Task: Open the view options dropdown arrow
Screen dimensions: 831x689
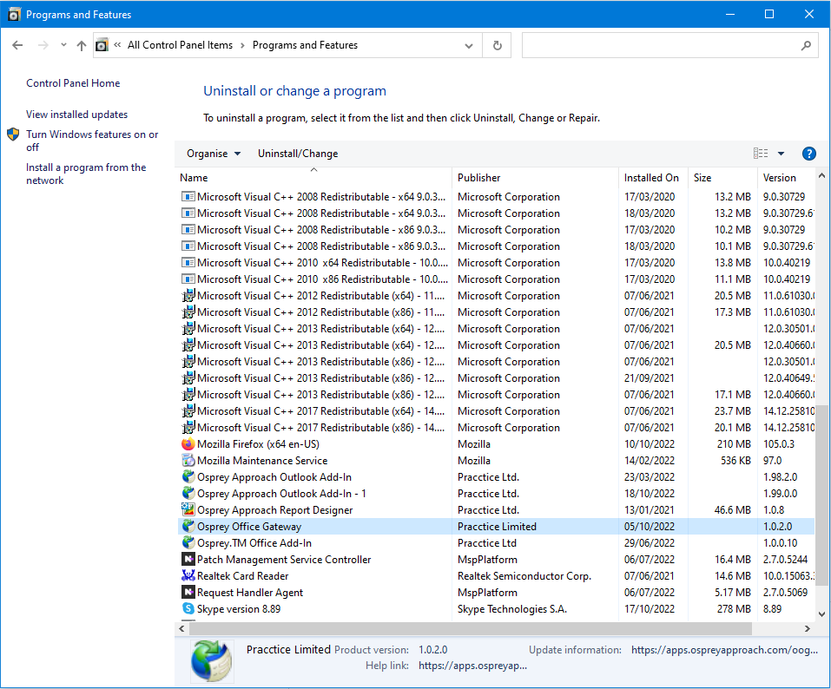Action: (781, 154)
